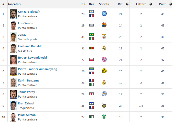Open Pierre-Emerick Aubameyang's player link
The width and height of the screenshot is (172, 122).
[x=38, y=69]
